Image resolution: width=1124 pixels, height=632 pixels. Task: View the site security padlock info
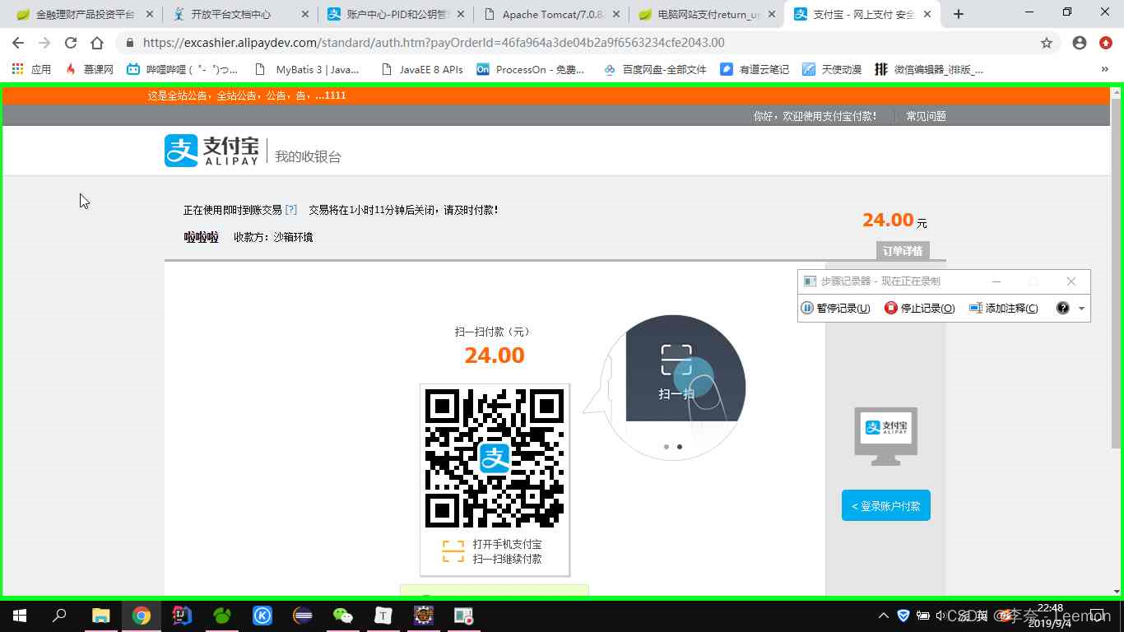point(130,43)
